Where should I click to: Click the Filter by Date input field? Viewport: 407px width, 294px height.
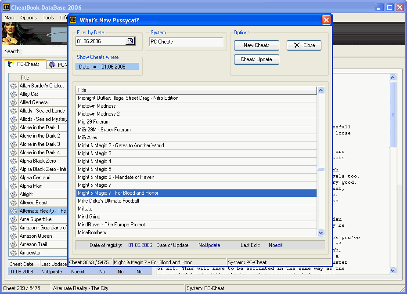101,41
